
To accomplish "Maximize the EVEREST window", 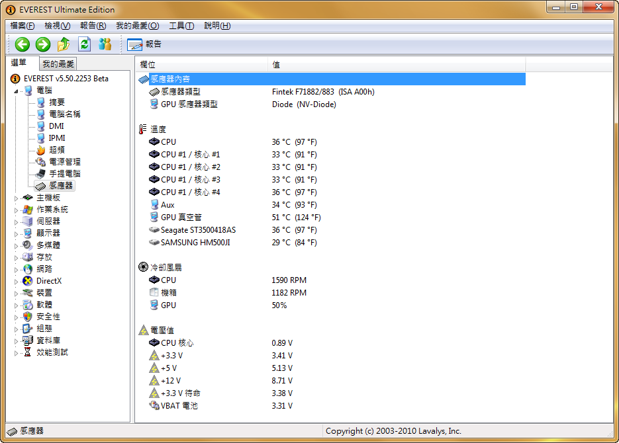I will click(x=574, y=7).
